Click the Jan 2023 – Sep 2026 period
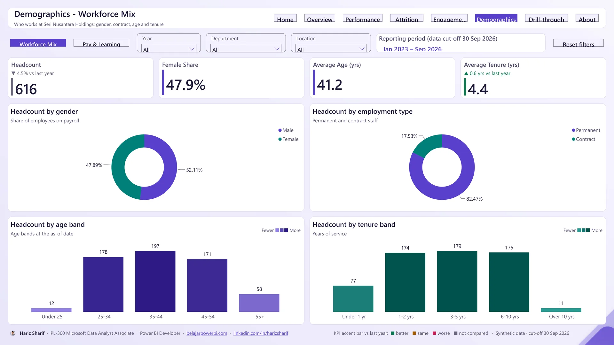 pyautogui.click(x=412, y=49)
